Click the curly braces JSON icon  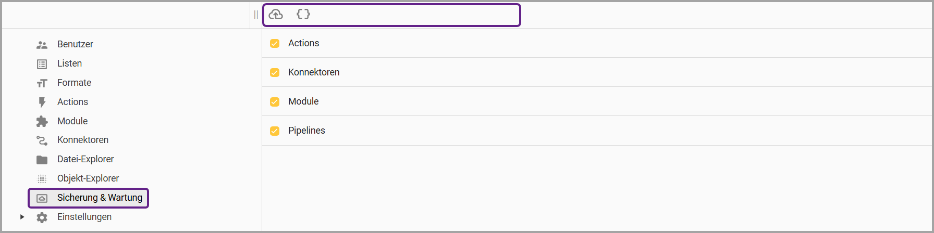[x=303, y=15]
